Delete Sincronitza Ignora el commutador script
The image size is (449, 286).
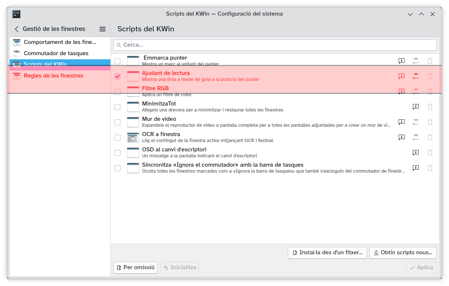(430, 168)
